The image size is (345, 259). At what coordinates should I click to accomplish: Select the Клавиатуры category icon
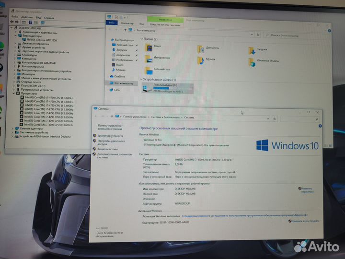point(19,55)
